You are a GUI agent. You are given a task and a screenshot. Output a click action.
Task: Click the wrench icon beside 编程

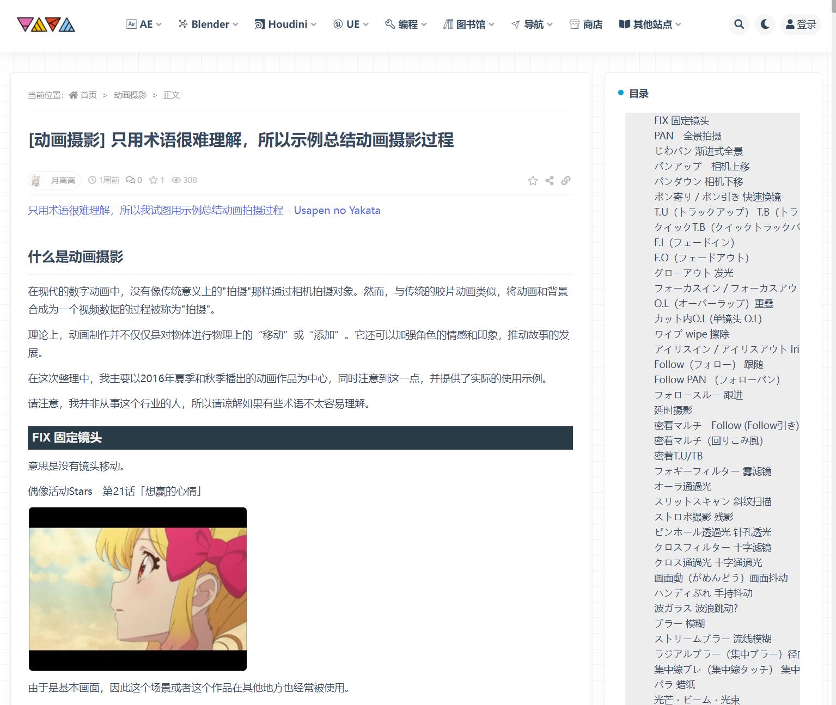pyautogui.click(x=389, y=24)
